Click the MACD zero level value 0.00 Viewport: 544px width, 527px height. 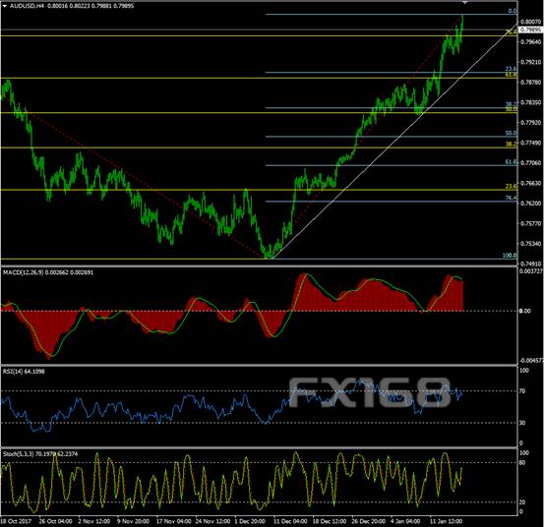coord(525,311)
